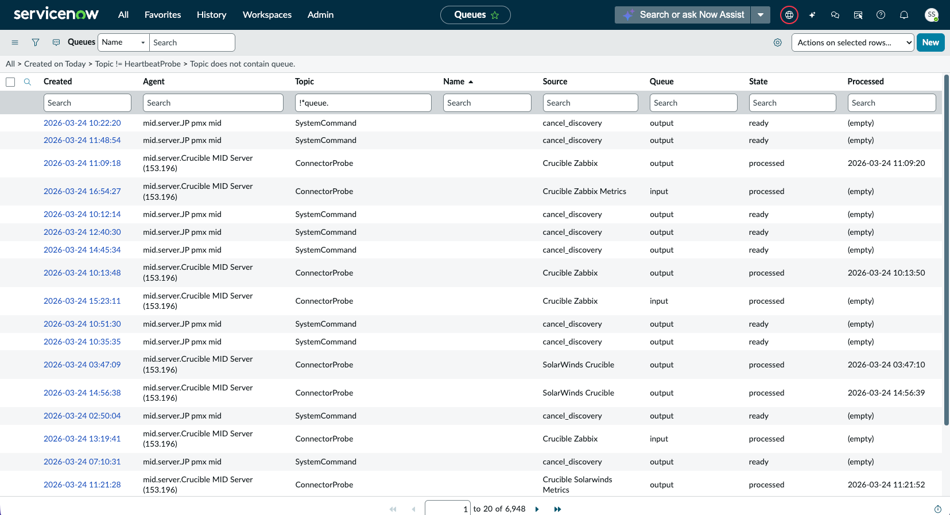Expand the Now Assist search dropdown arrow
Viewport: 950px width, 515px height.
pyautogui.click(x=761, y=15)
